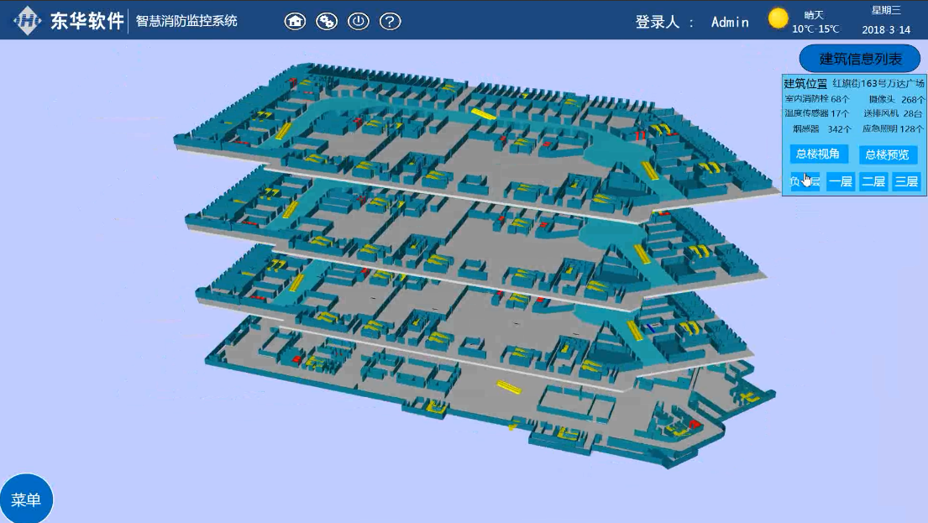Open the round 菜单 menu button
The image size is (928, 523).
click(26, 499)
